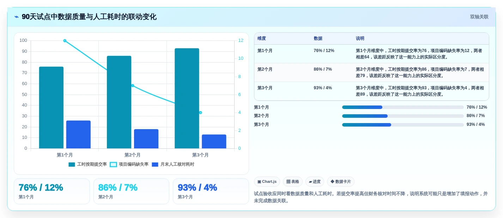Click the 第3个月 x-axis label
The height and width of the screenshot is (218, 503).
(200, 155)
